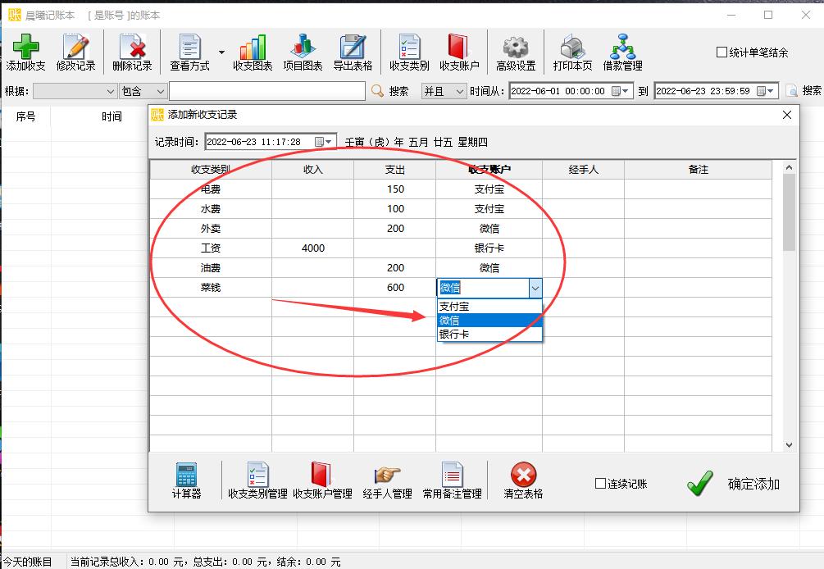824x569 pixels.
Task: Open the 项目图表 chart icon
Action: (303, 47)
